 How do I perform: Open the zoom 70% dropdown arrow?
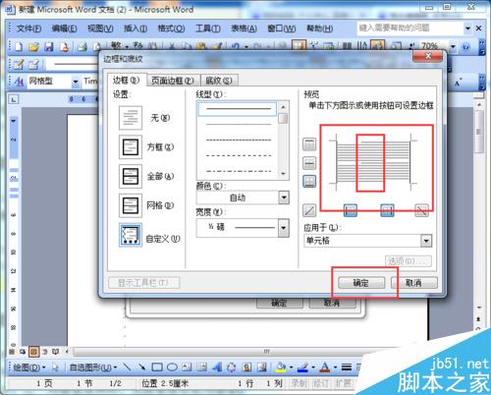[453, 46]
